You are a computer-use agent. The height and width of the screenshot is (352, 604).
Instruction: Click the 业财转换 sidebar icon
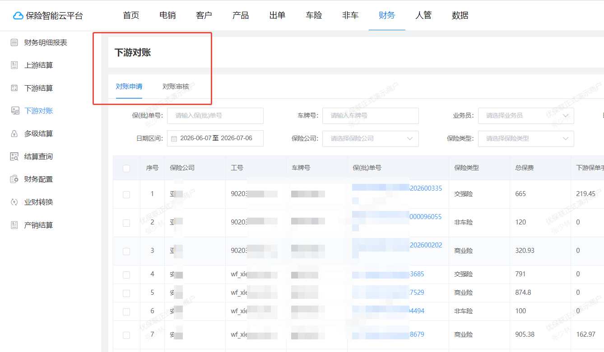pos(14,202)
